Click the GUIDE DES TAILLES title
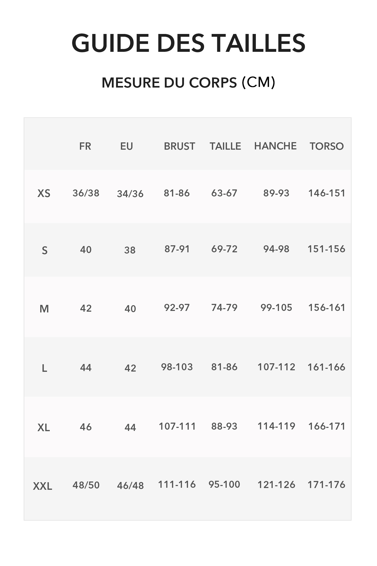Screen dimensions: 377x566 click(x=189, y=43)
